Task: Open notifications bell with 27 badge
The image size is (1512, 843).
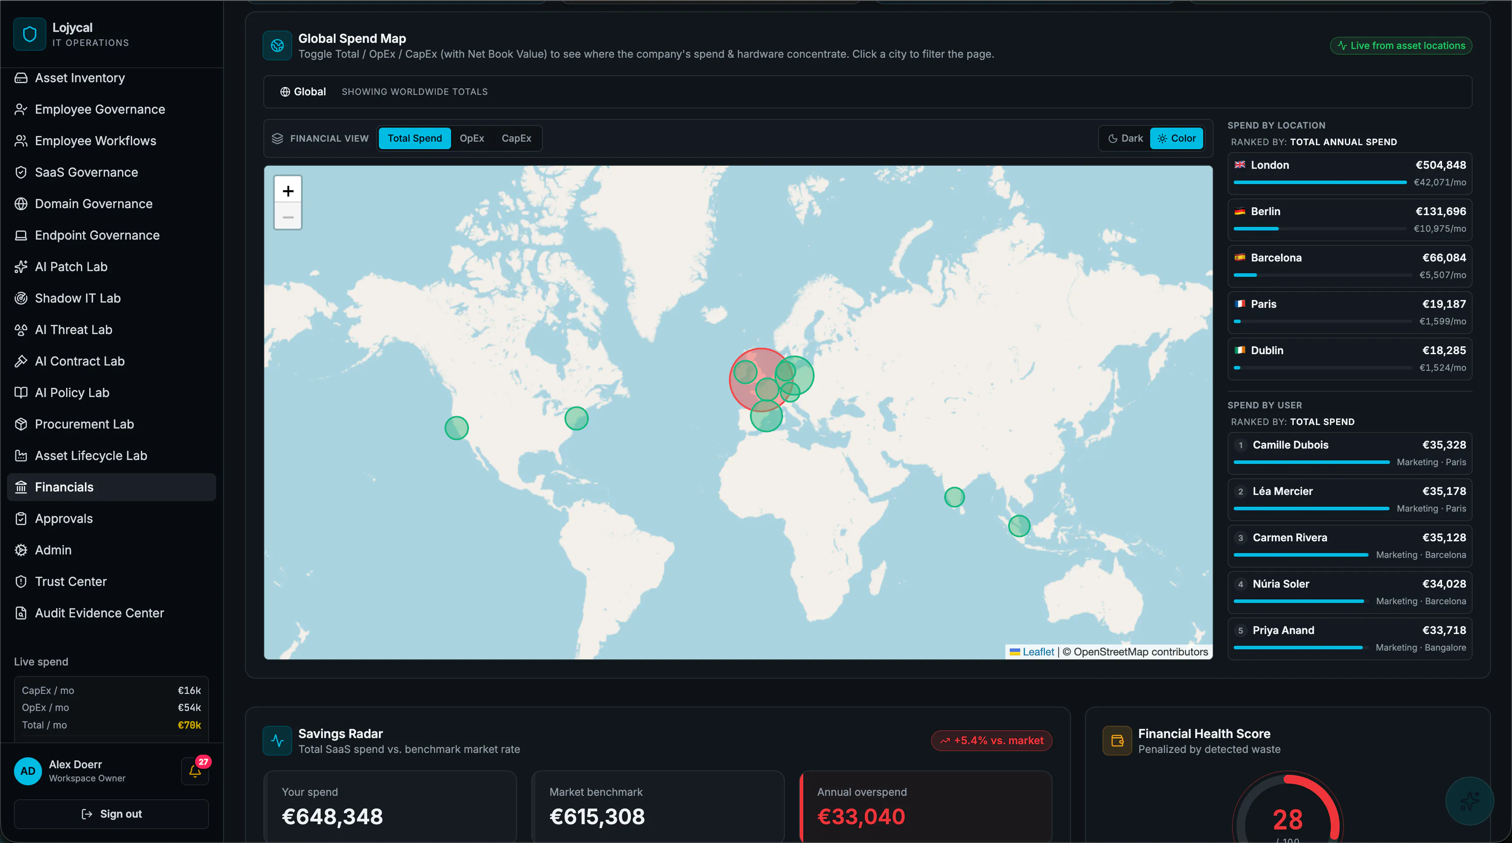Action: tap(196, 771)
